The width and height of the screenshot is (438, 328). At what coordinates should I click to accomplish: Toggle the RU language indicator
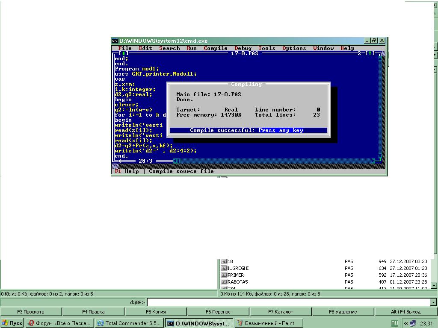coord(394,323)
